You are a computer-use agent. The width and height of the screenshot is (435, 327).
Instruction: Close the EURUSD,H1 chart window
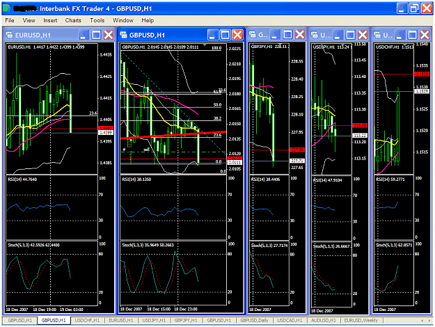click(109, 35)
